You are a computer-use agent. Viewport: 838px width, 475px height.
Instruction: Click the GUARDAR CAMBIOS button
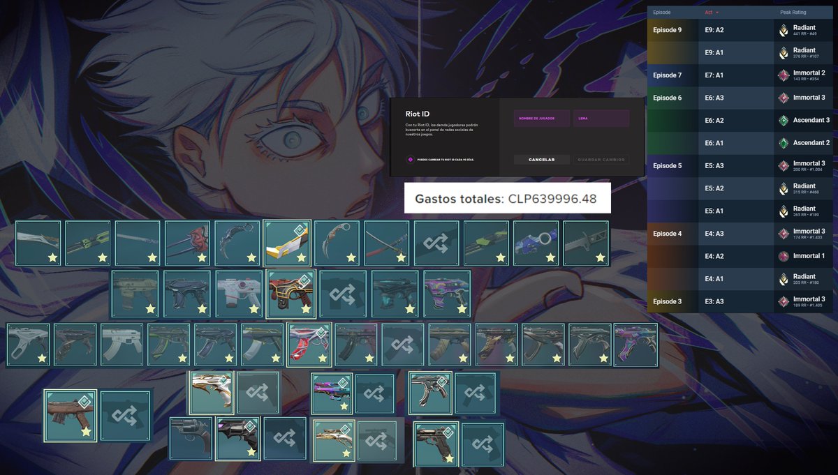[x=601, y=160]
